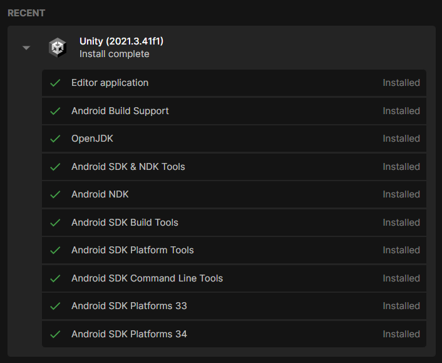Click the green checkmark beside Editor application
The image size is (442, 363).
(x=55, y=83)
